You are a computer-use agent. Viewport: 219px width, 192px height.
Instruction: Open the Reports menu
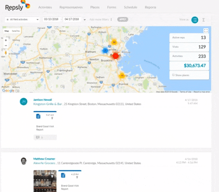point(150,7)
